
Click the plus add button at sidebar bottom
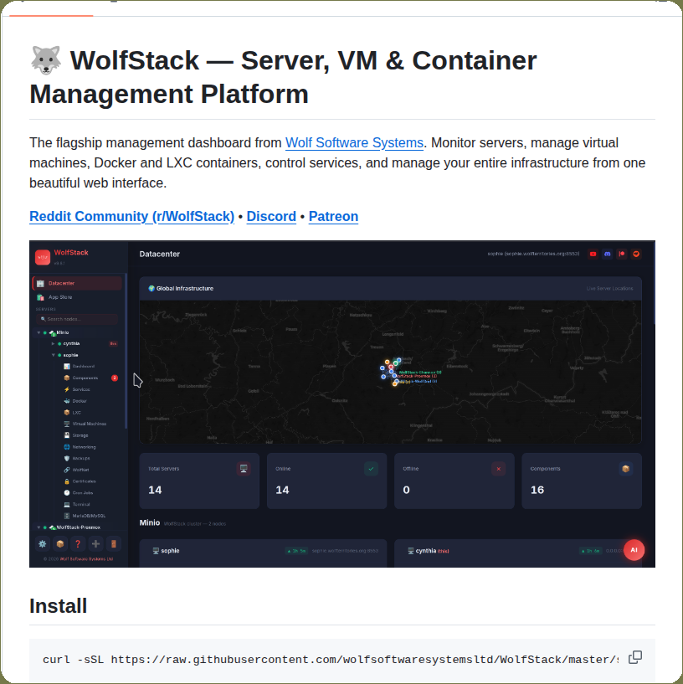click(x=95, y=543)
